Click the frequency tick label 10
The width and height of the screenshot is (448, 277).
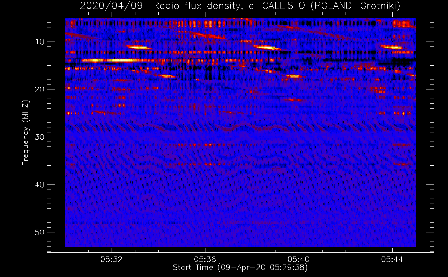[x=40, y=42]
